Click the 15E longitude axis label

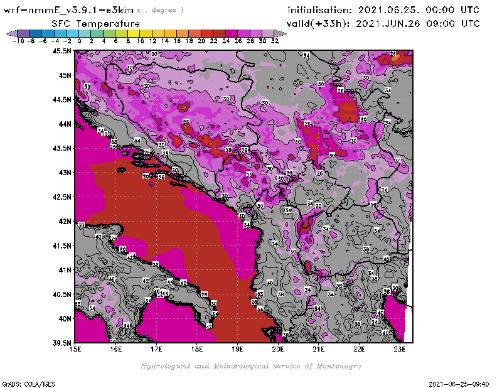coord(75,349)
